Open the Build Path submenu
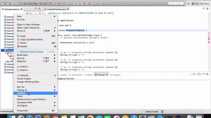211x118 pixels. click(x=36, y=55)
